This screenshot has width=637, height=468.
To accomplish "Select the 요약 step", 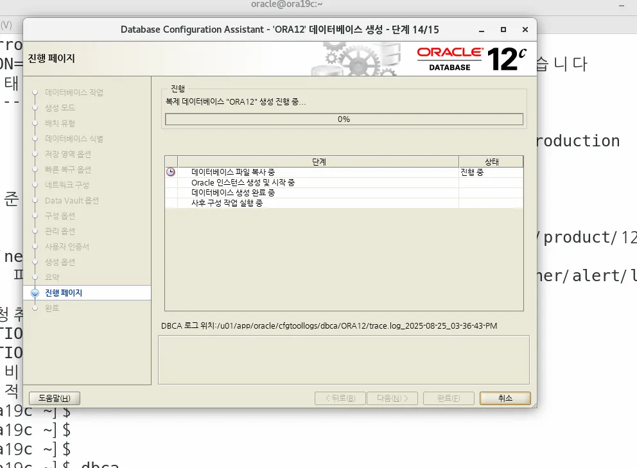I will click(x=52, y=277).
